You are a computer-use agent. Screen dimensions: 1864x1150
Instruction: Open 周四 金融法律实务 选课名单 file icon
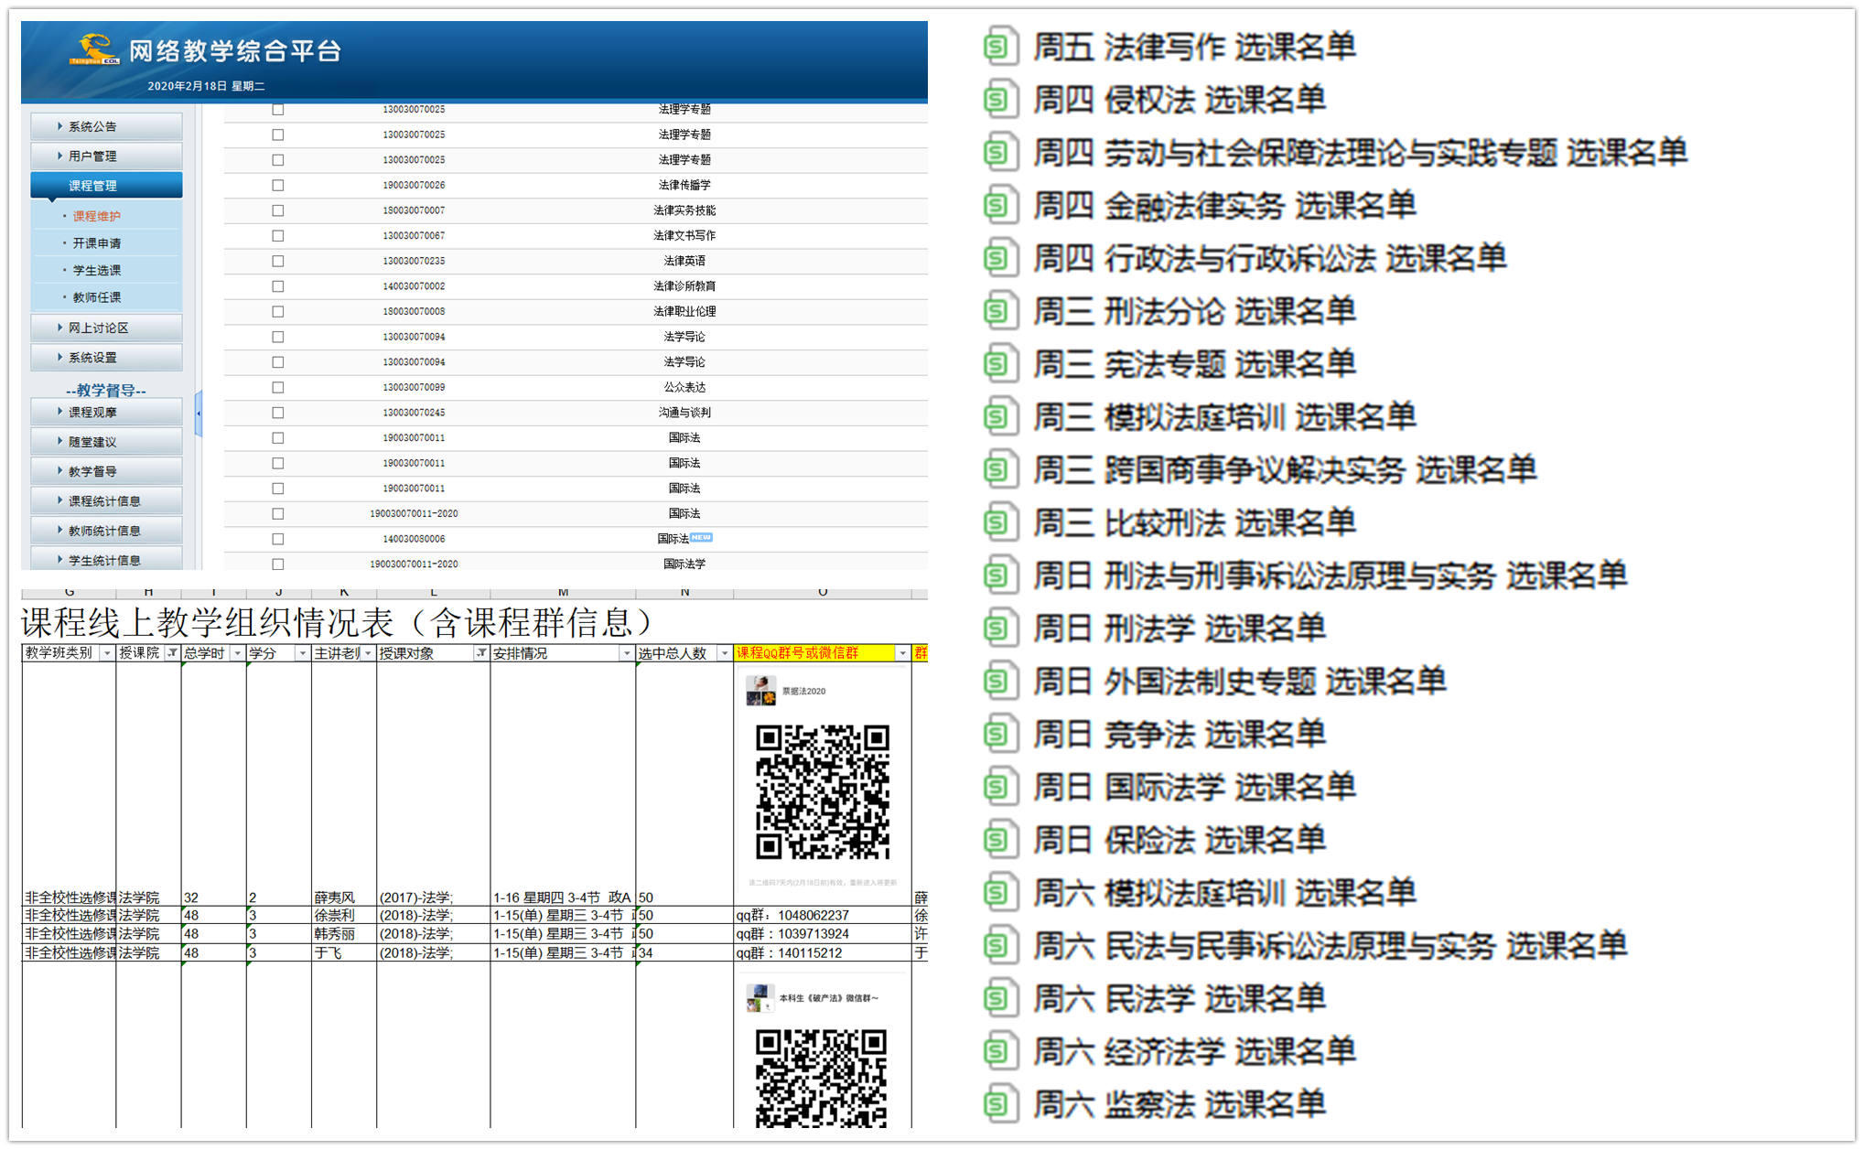1000,205
